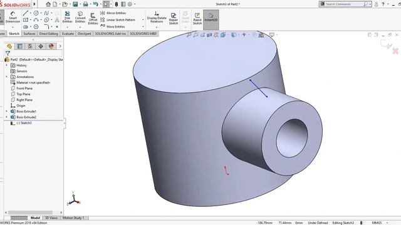Click the Home icon in the title toolbar
This screenshot has width=401, height=225.
[48, 4]
